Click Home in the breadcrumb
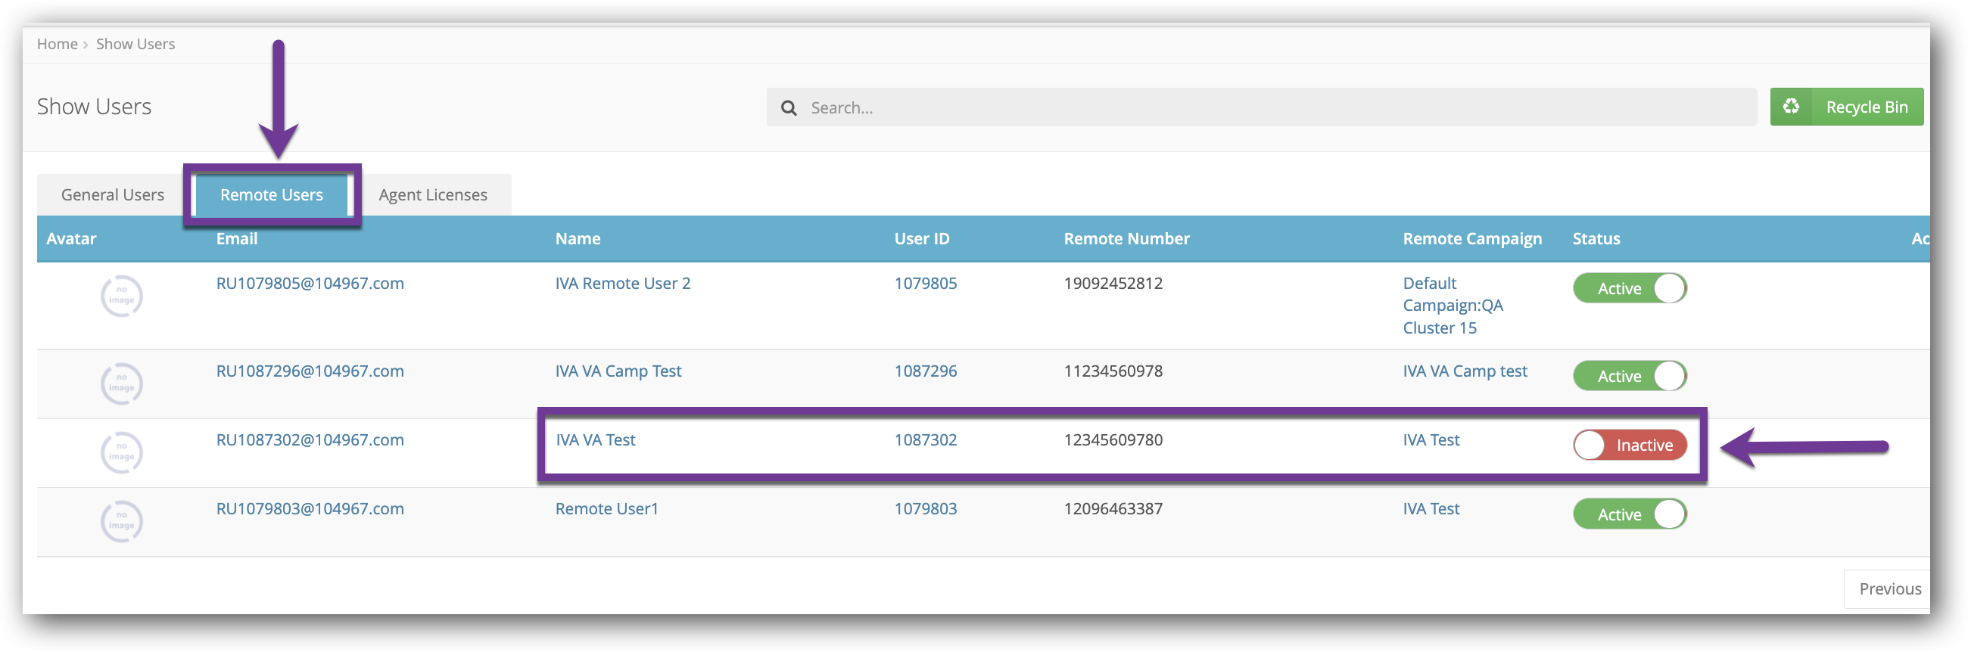 (x=57, y=45)
